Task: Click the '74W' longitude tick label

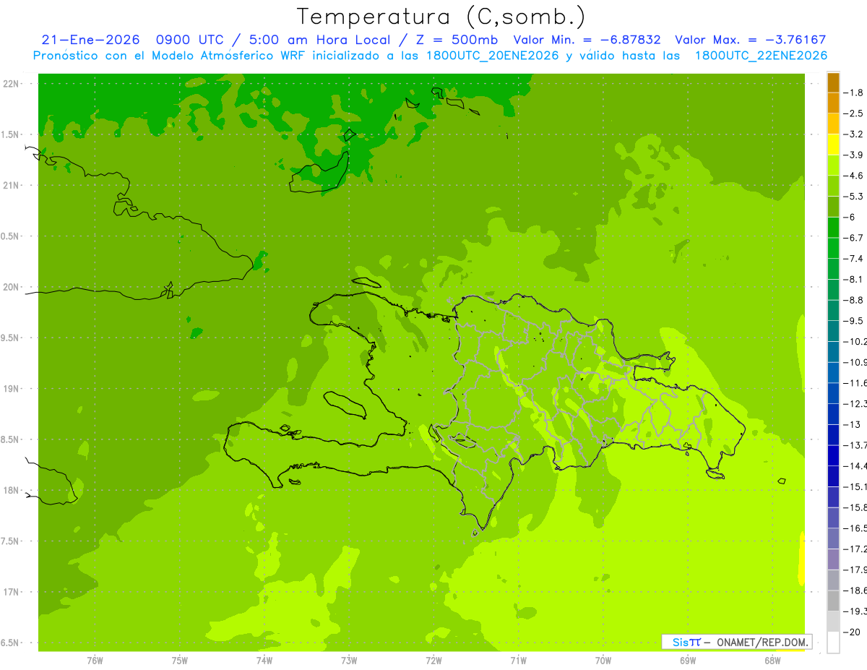Action: click(264, 661)
